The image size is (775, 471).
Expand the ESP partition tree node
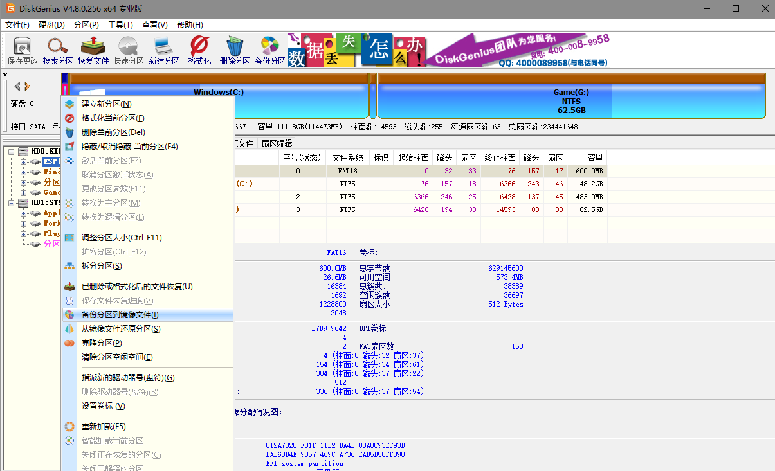[24, 162]
